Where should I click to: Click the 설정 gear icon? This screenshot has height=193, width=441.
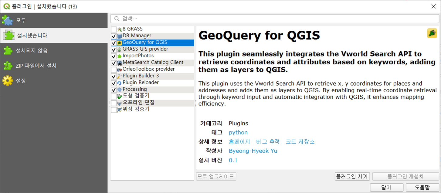tap(8, 81)
